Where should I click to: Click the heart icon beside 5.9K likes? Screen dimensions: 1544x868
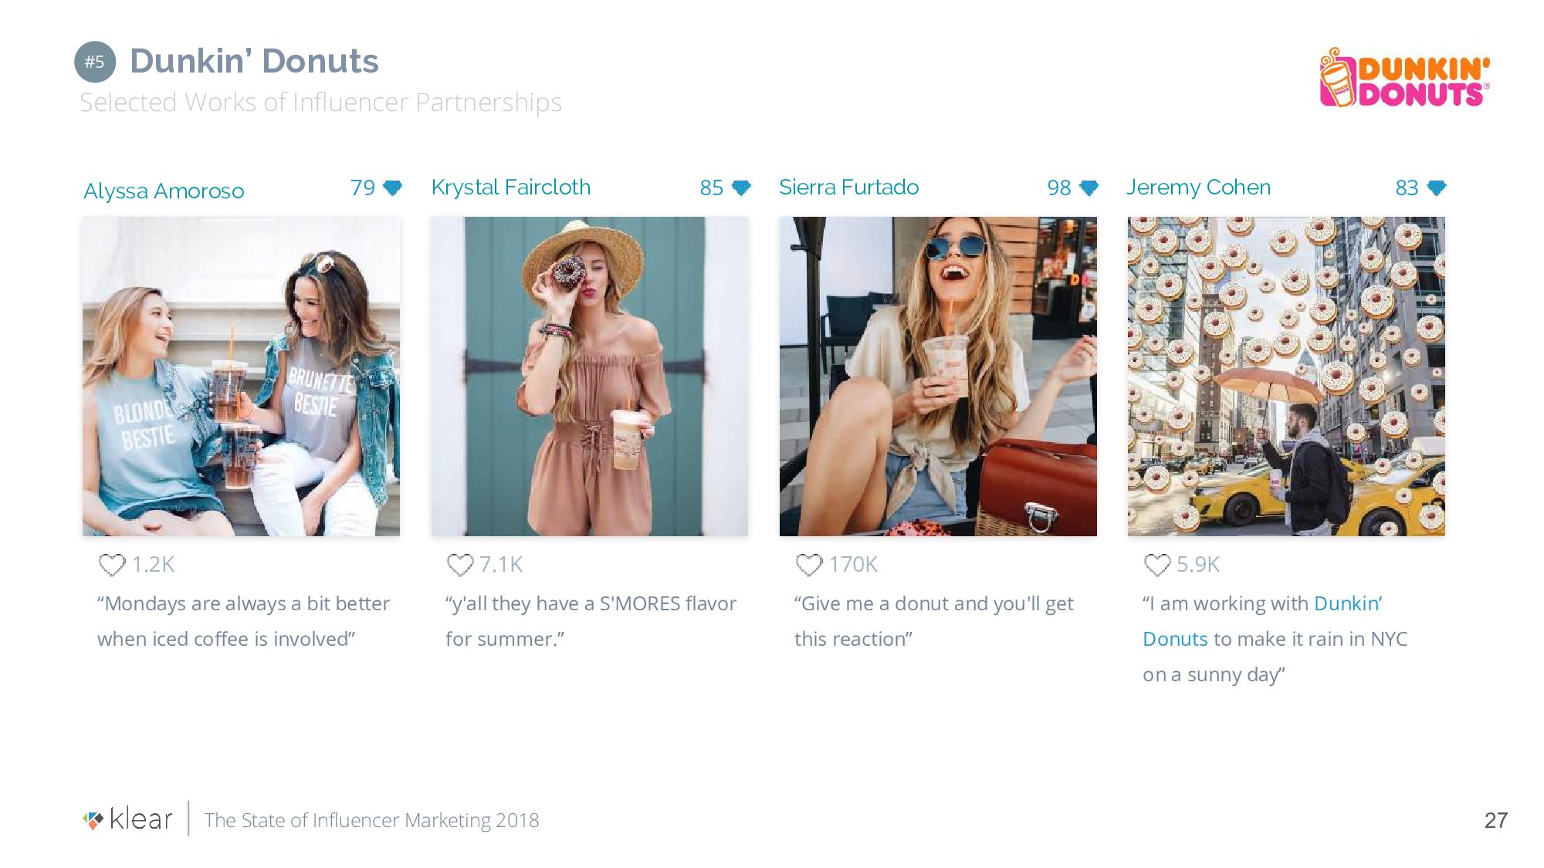[x=1157, y=565]
